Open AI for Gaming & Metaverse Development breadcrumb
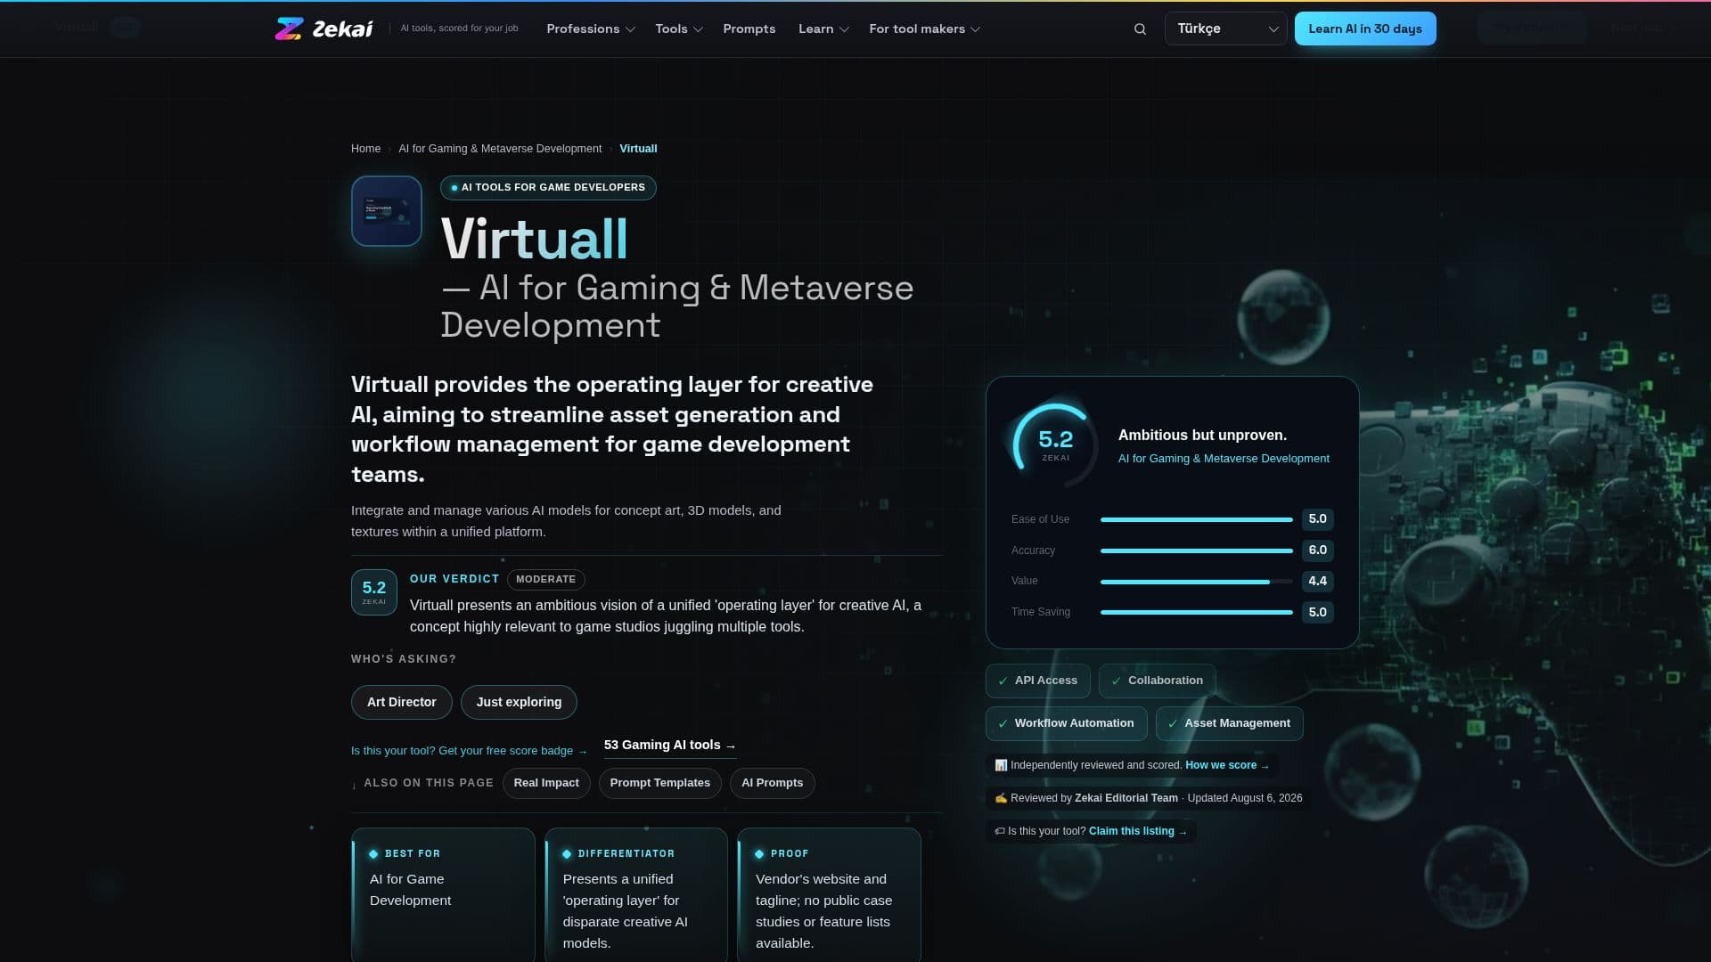The image size is (1711, 962). tap(500, 149)
